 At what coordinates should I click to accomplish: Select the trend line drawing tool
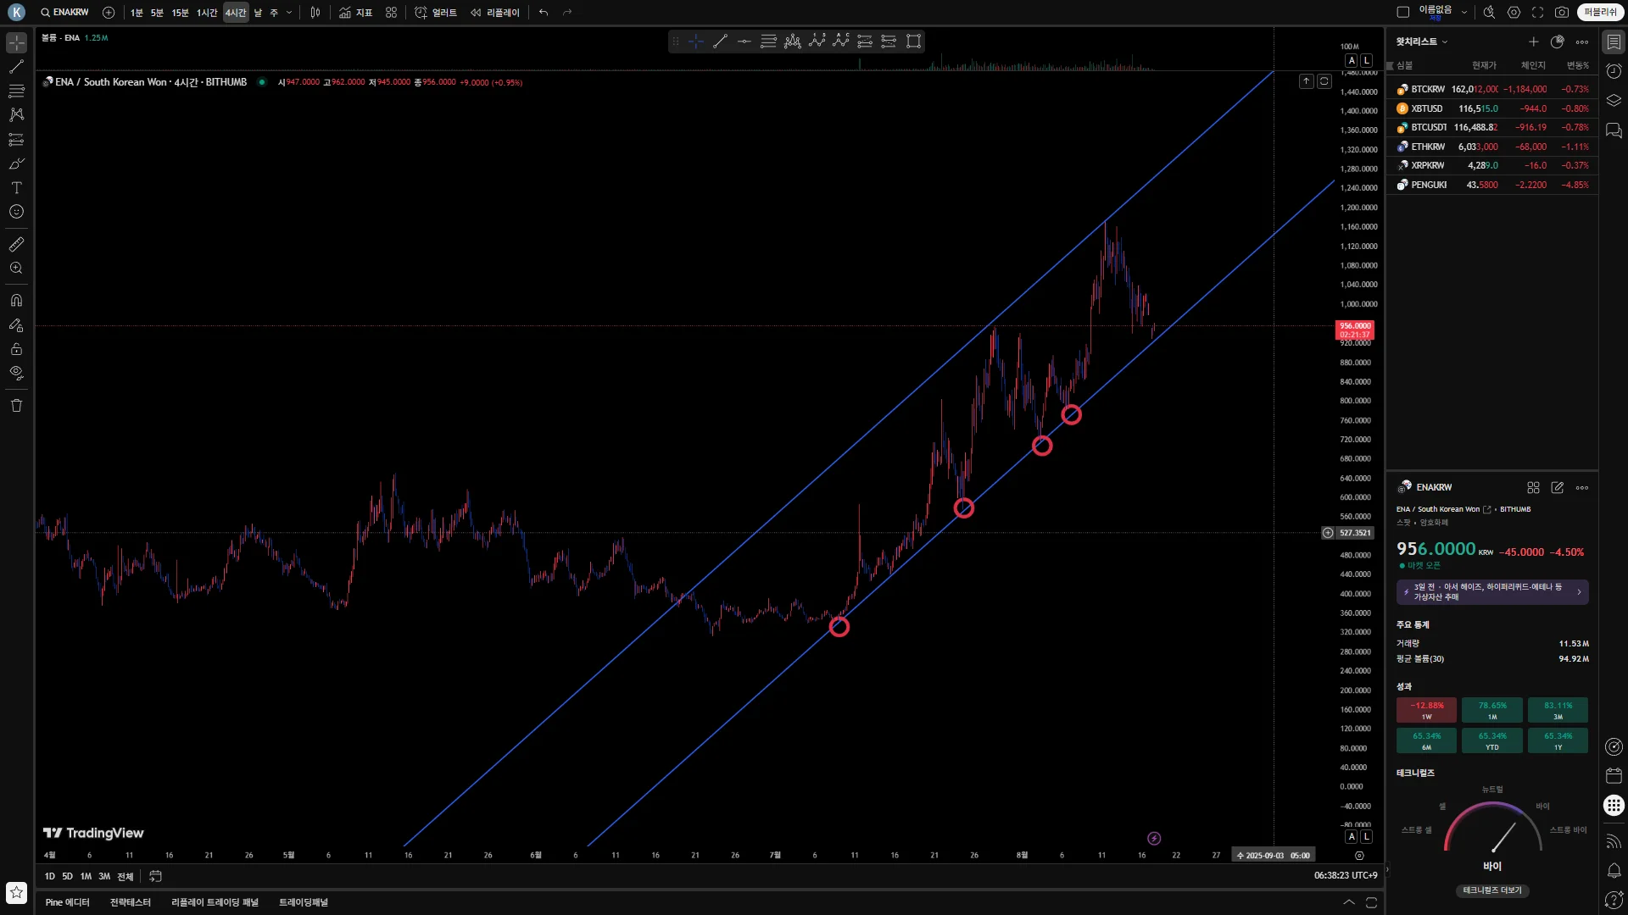click(16, 66)
